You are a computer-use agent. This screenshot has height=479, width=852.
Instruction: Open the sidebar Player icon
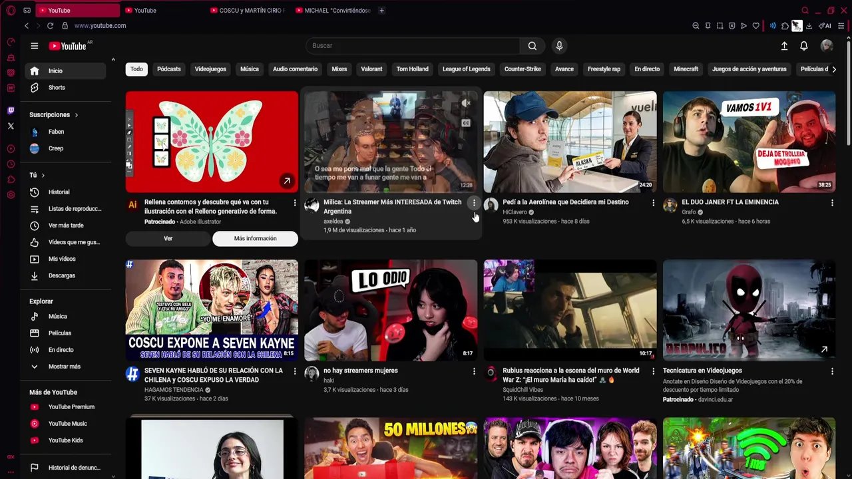[11, 148]
